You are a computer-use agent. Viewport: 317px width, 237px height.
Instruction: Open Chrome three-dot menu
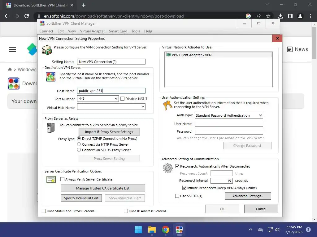point(310,16)
